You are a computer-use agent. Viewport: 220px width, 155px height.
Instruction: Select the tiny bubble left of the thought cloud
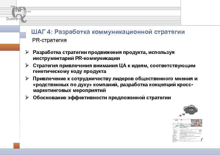point(180,115)
